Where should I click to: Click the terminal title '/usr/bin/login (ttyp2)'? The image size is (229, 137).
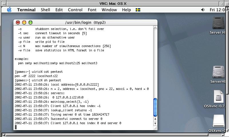(85, 23)
